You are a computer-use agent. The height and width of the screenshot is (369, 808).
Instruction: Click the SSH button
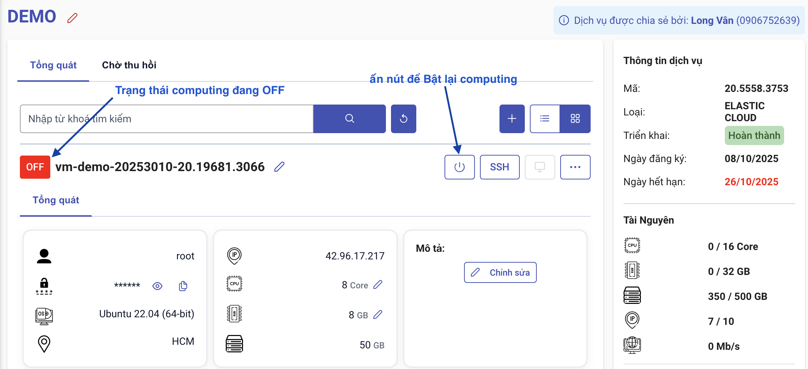coord(499,167)
